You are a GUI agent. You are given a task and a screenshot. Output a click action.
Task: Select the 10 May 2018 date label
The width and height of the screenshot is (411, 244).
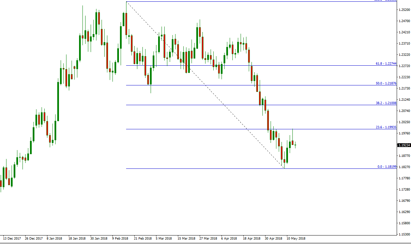point(296,239)
